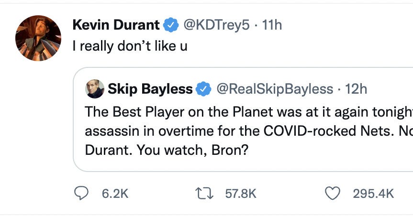Screen dimensions: 413x216
Task: Open the Skip Bayless display name
Action: pos(150,89)
